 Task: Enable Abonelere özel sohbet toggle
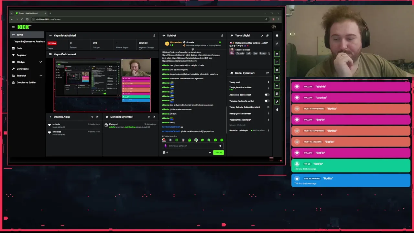(x=267, y=95)
